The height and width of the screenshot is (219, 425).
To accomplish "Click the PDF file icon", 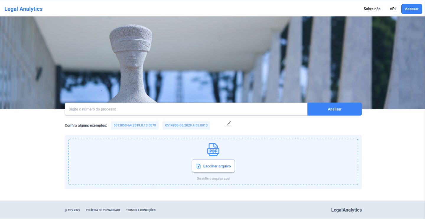I will (213, 149).
